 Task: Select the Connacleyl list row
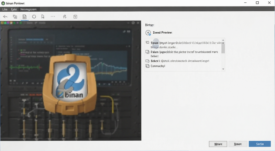pyautogui.click(x=183, y=66)
